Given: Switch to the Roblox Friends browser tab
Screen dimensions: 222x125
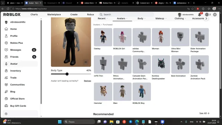Looking at the screenshot, I should [108, 3].
